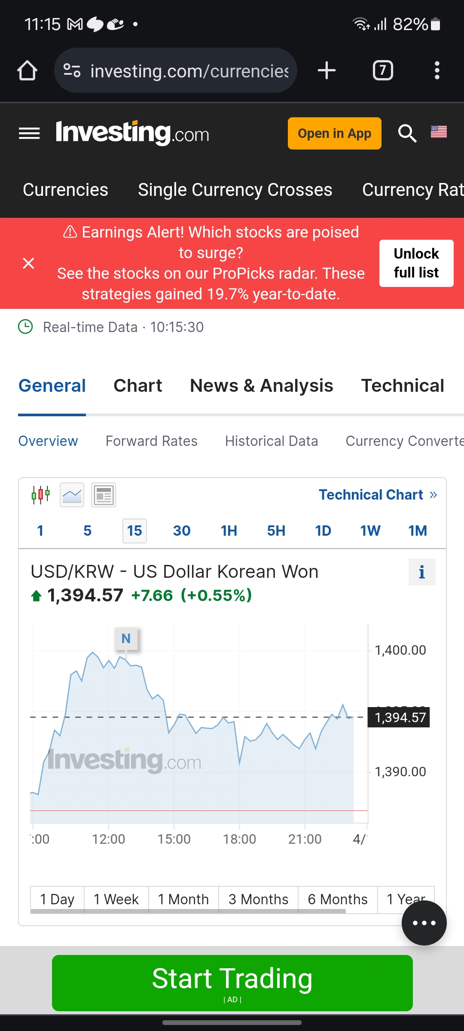Switch to the area chart icon
The height and width of the screenshot is (1031, 464).
(x=72, y=495)
